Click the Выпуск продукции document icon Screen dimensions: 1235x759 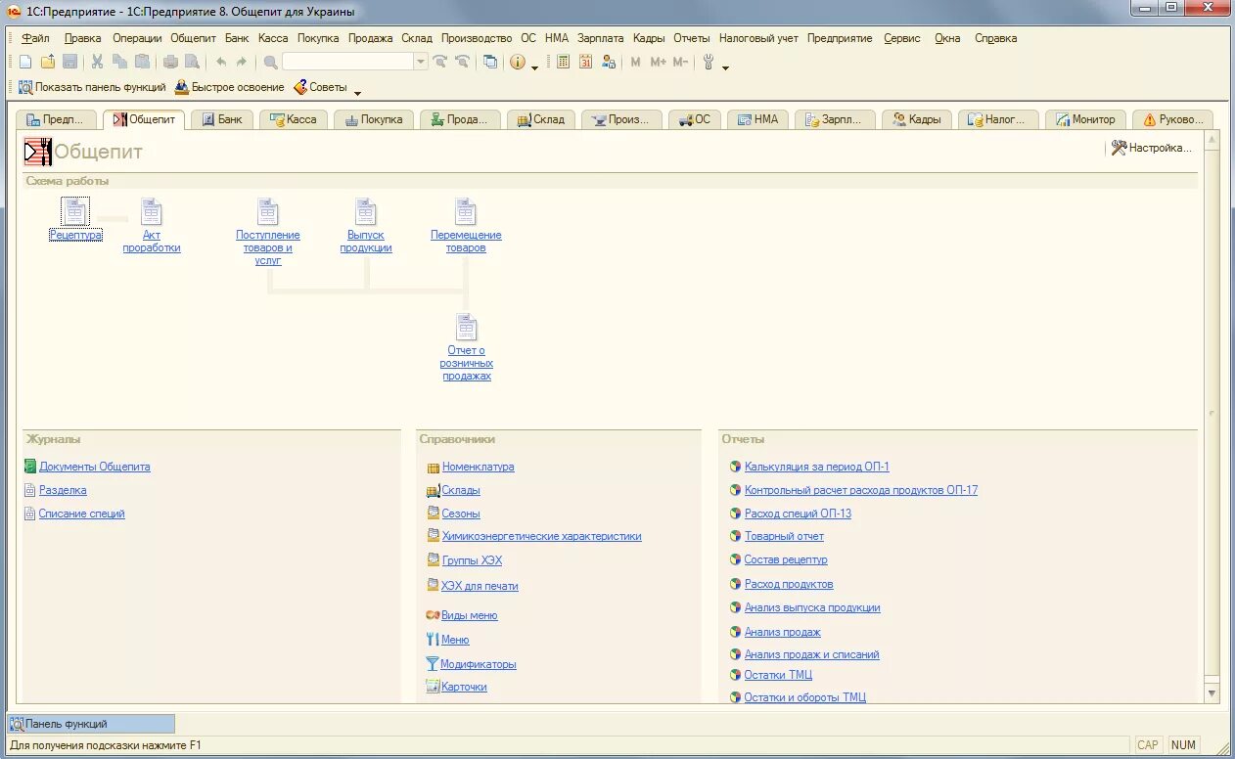365,211
